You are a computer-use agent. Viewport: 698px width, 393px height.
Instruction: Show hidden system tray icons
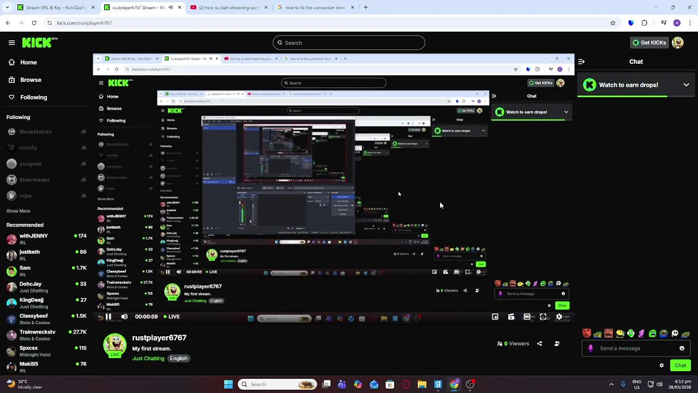(611, 384)
